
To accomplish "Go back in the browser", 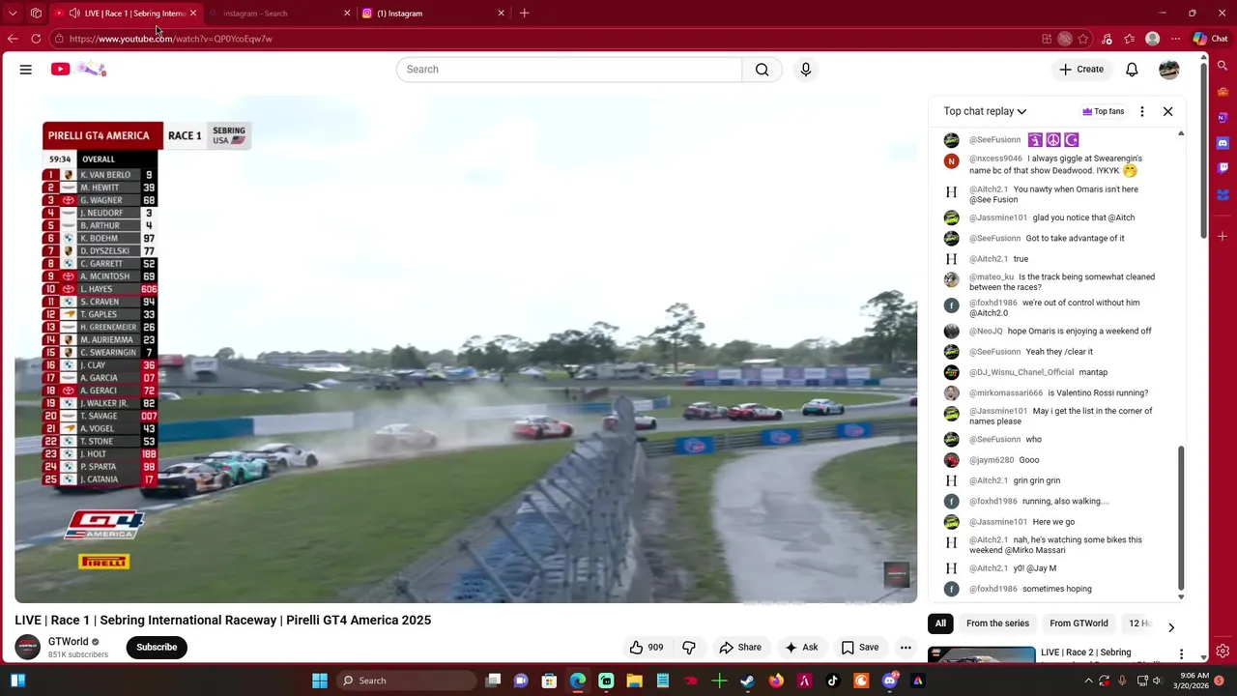I will 13,39.
